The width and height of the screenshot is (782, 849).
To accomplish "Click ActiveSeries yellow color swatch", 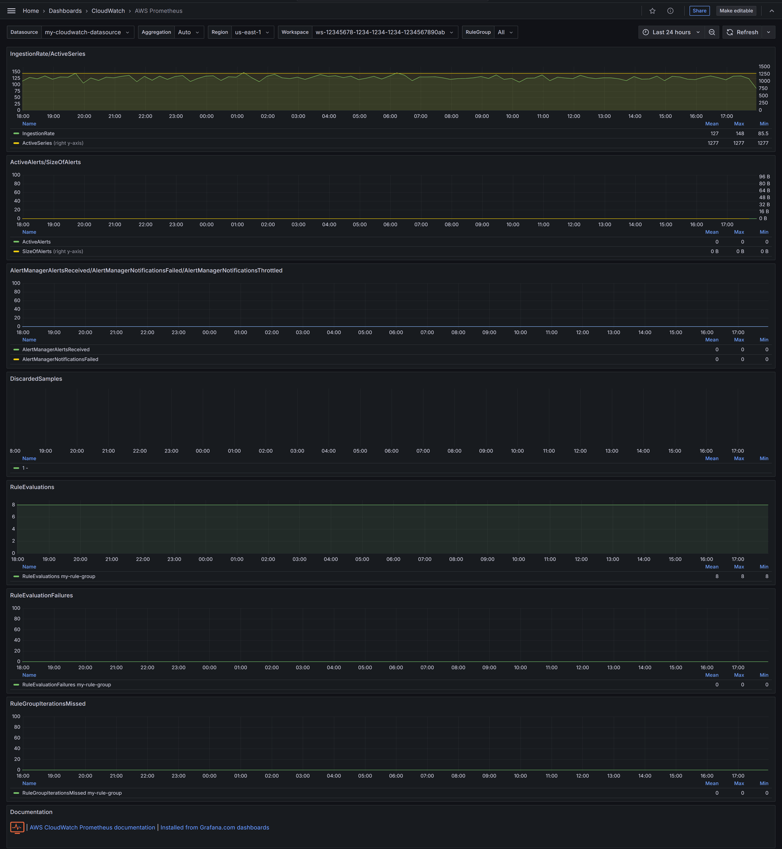I will pos(16,143).
